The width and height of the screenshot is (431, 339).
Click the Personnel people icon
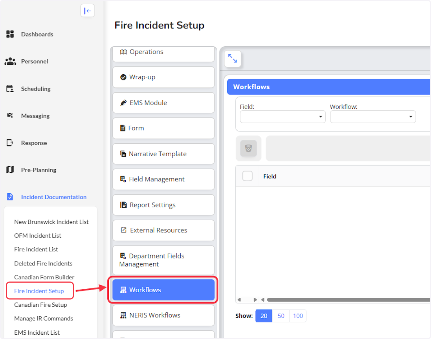coord(10,61)
